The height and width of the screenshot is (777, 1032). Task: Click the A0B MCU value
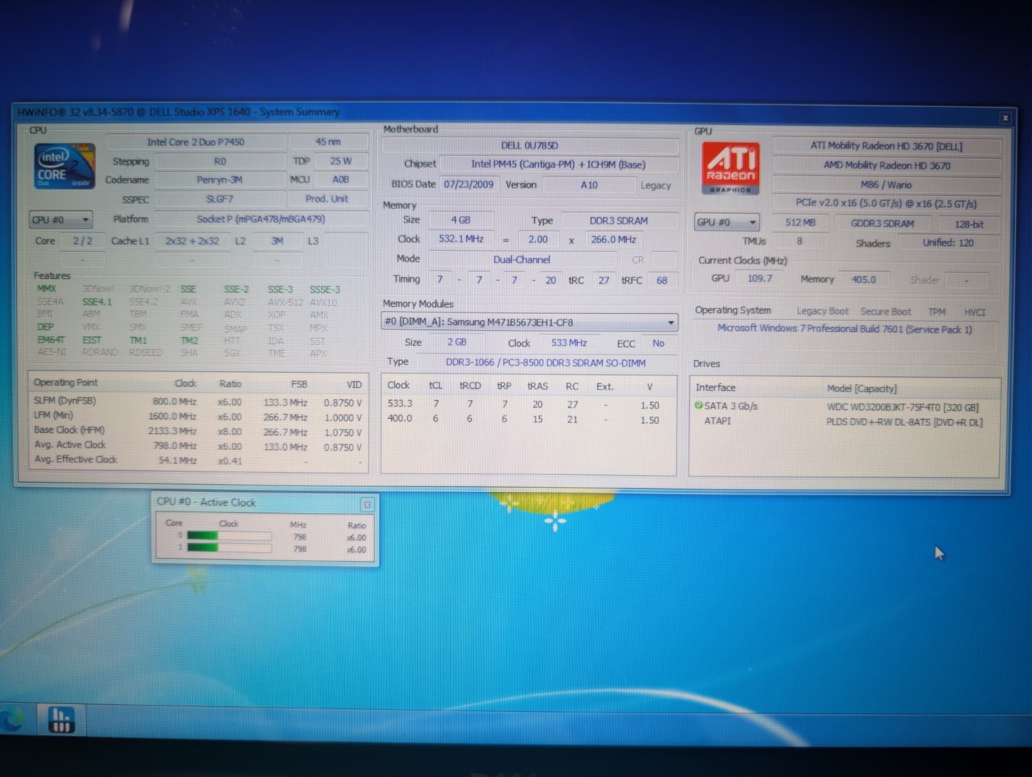click(341, 179)
